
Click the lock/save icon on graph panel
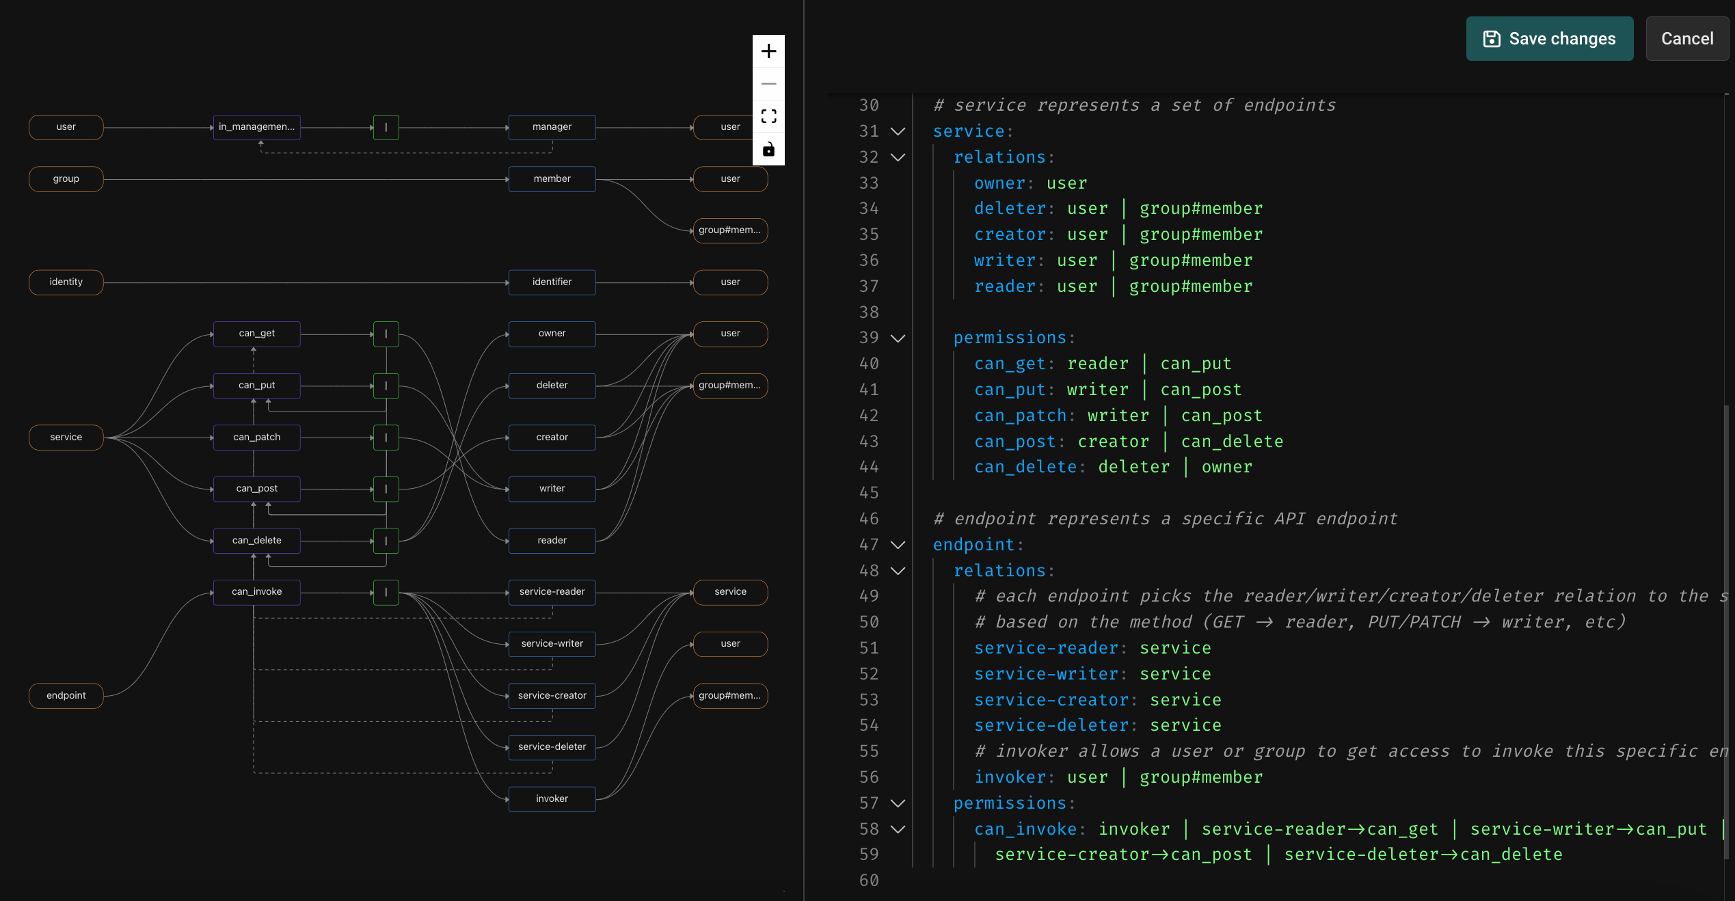(766, 148)
